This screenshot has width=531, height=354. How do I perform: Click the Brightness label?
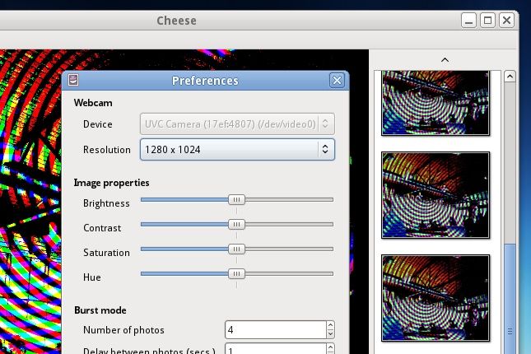click(x=106, y=203)
